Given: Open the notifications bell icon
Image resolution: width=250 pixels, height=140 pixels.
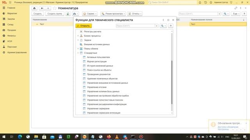Looking at the screenshot, I should coord(200,2).
